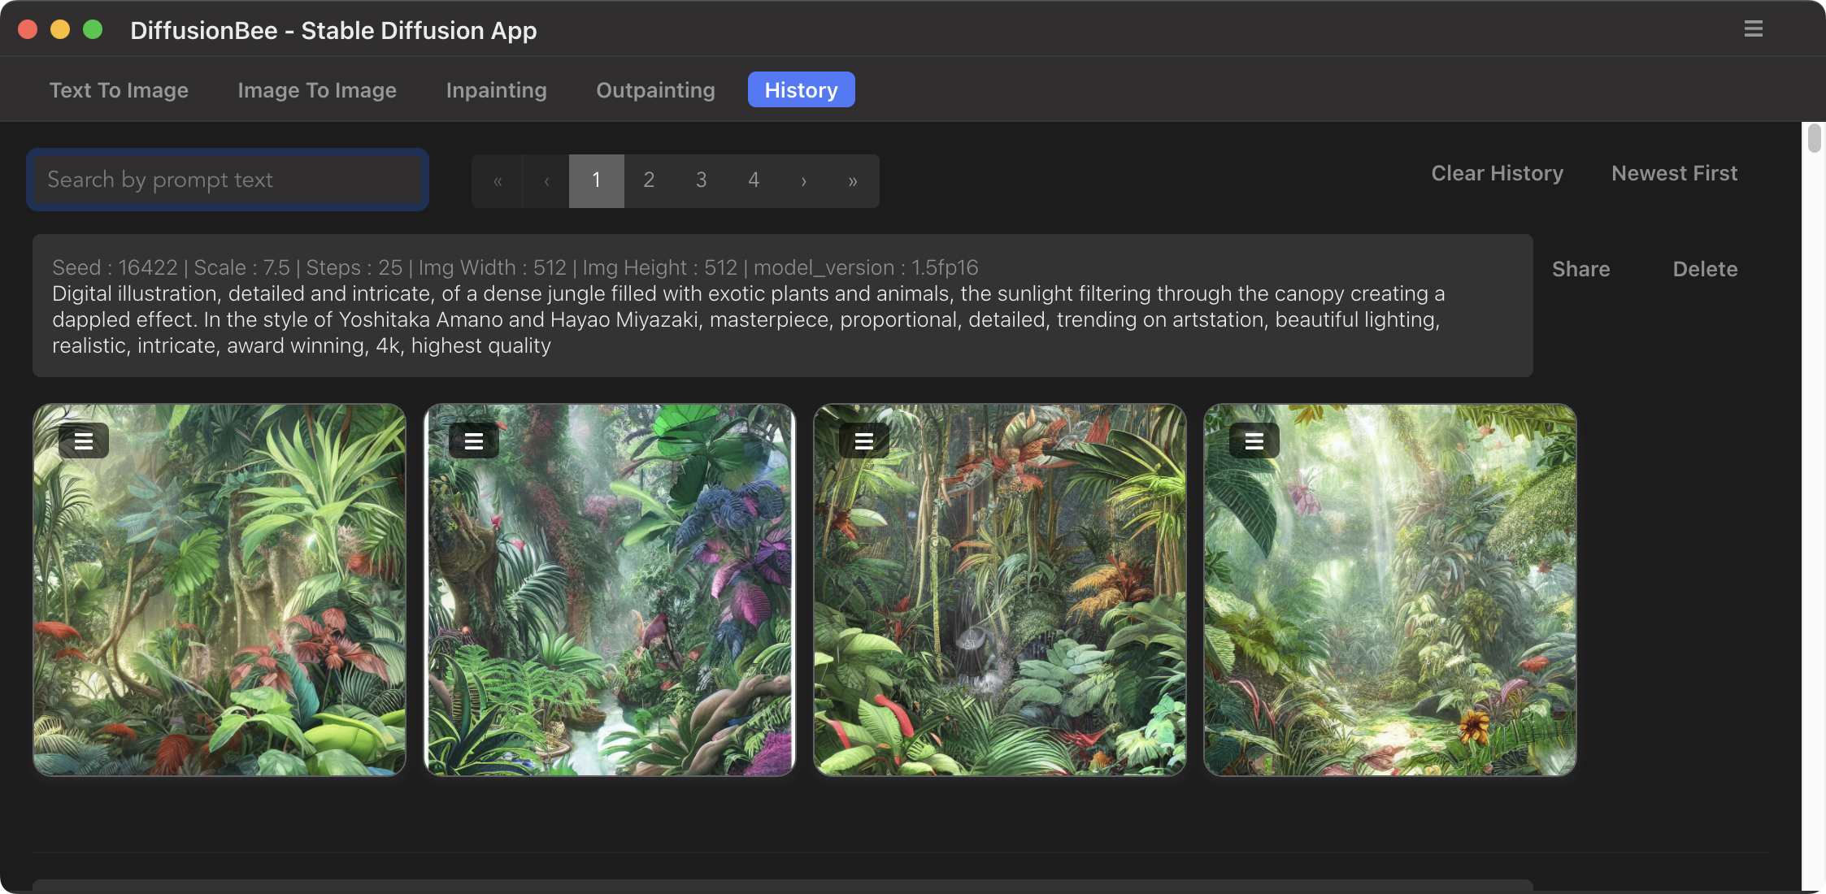
Task: Open the hamburger menu in title bar
Action: (1753, 29)
